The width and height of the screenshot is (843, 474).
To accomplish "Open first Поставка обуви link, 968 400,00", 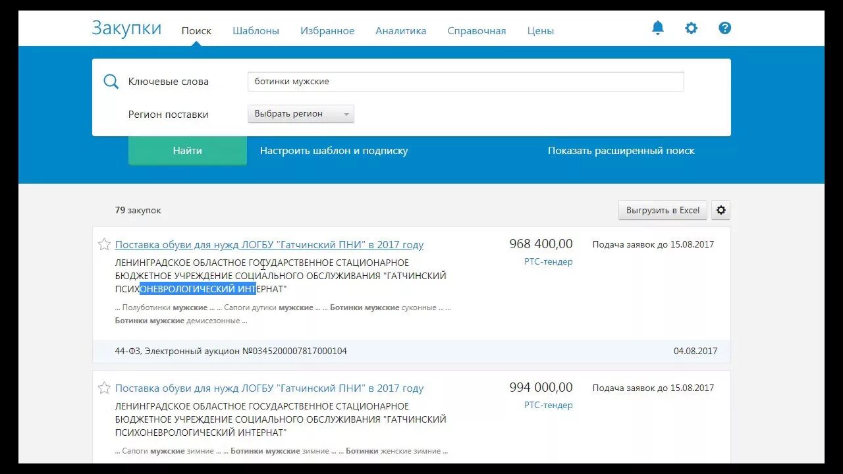I will (269, 245).
